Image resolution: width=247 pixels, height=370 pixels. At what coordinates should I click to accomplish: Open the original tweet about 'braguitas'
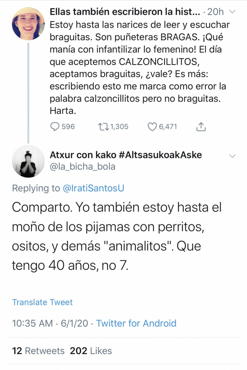tap(139, 68)
